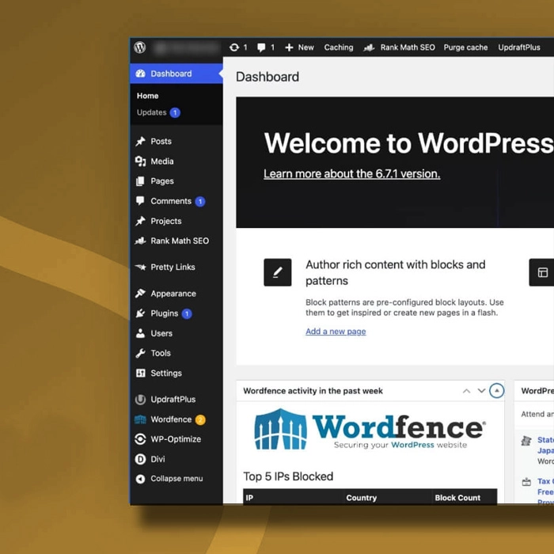Image resolution: width=554 pixels, height=554 pixels.
Task: Open Tools menu label
Action: [x=161, y=353]
